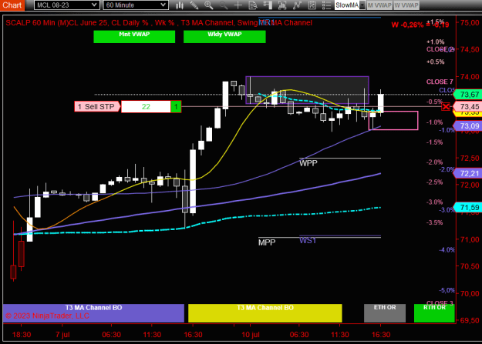This screenshot has width=482, height=344.
Task: Click the Chart tab label
Action: click(12, 5)
